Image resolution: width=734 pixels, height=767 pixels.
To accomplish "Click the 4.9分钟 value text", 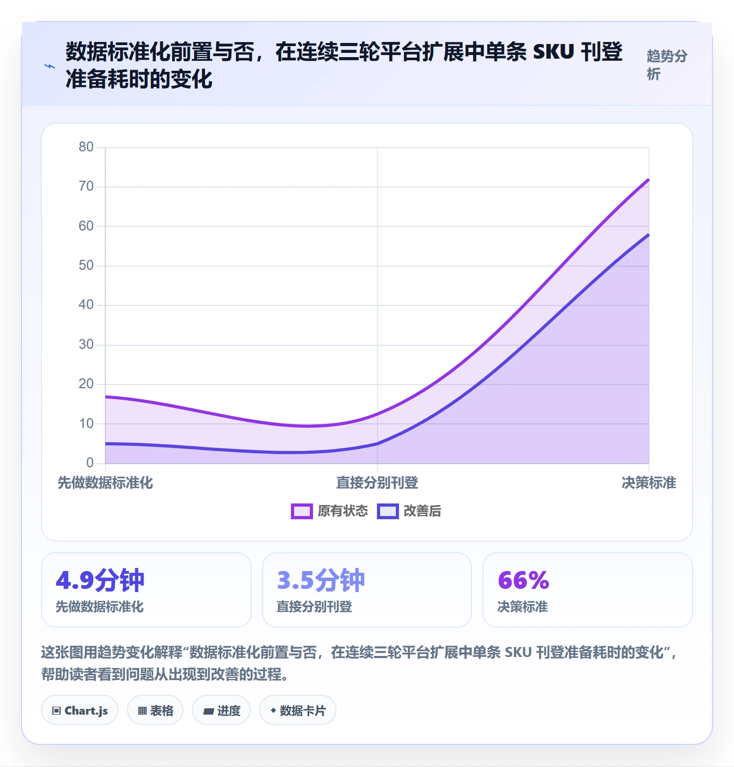I will click(100, 580).
